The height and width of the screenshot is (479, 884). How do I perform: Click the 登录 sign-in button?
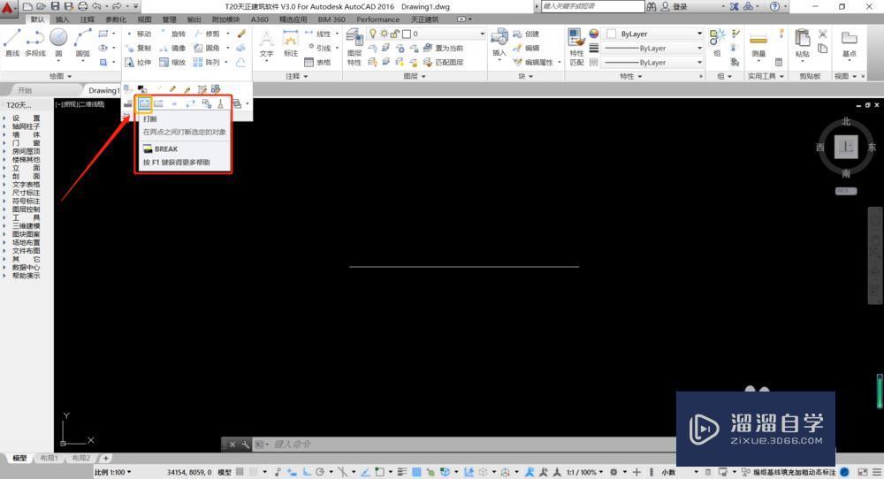[674, 7]
